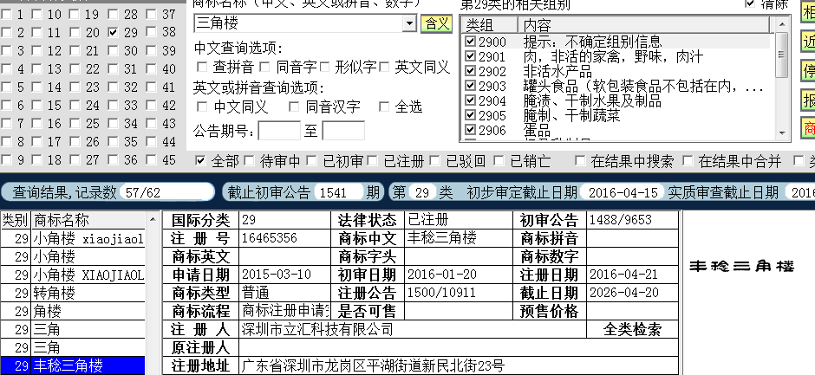This screenshot has width=815, height=375.
Task: Check the 已销亡 status filter
Action: 499,161
